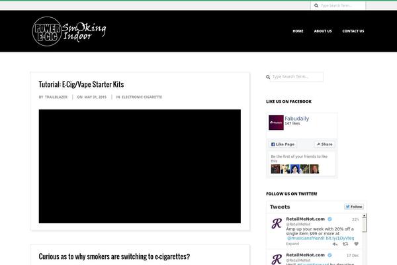This screenshot has width=397, height=265.
Task: Click verified badge on the 22h tweet
Action: [330, 219]
